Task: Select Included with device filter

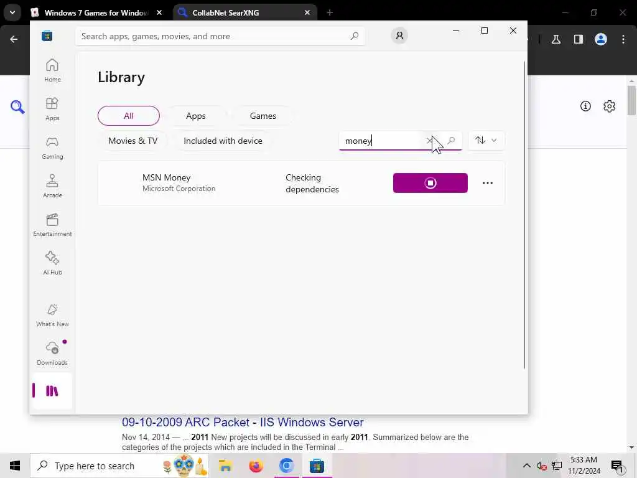Action: coord(223,141)
